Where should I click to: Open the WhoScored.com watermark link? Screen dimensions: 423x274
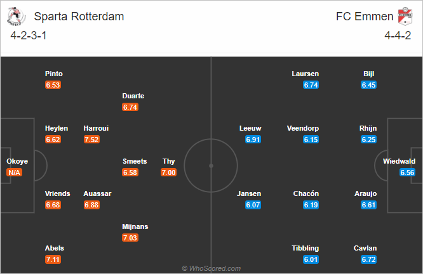click(211, 268)
